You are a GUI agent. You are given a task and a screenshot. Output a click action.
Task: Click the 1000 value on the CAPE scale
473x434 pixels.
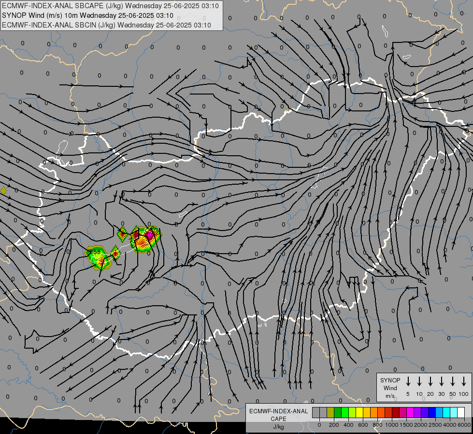391,425
